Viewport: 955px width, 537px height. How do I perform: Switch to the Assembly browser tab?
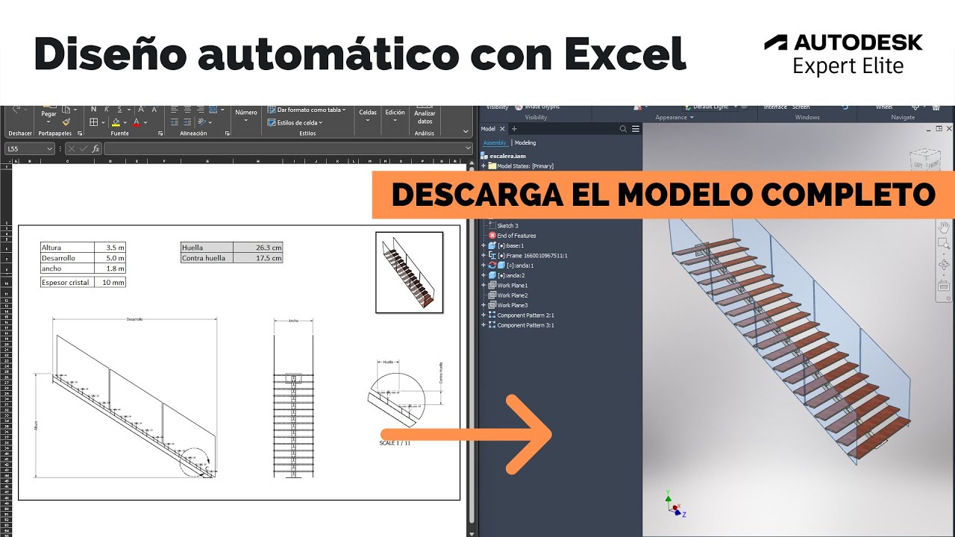coord(495,142)
